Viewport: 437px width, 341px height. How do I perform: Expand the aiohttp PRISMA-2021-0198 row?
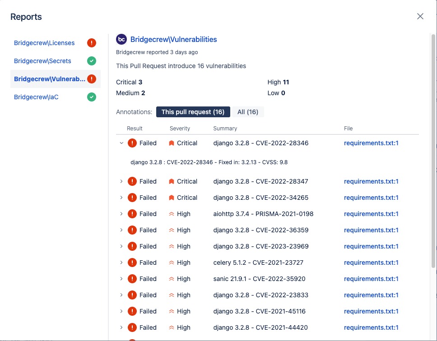(x=121, y=214)
